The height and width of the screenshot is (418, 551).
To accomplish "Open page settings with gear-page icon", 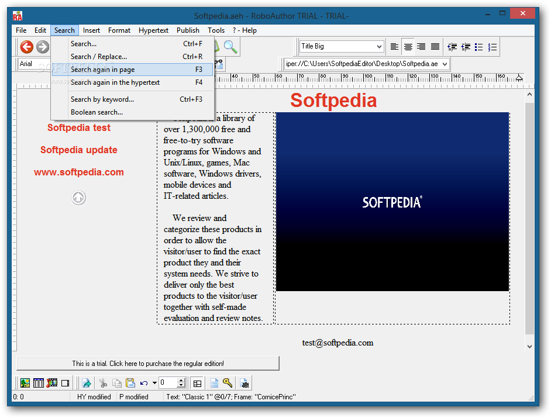I will pyautogui.click(x=244, y=383).
